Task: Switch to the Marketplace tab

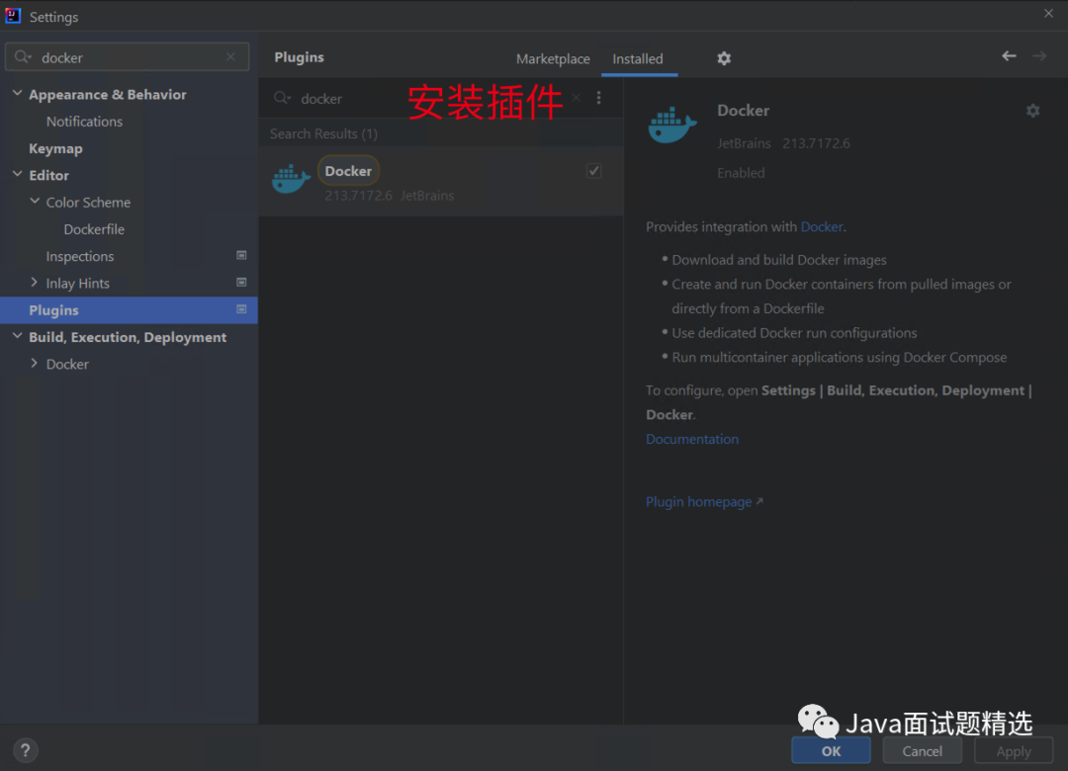Action: [x=553, y=59]
